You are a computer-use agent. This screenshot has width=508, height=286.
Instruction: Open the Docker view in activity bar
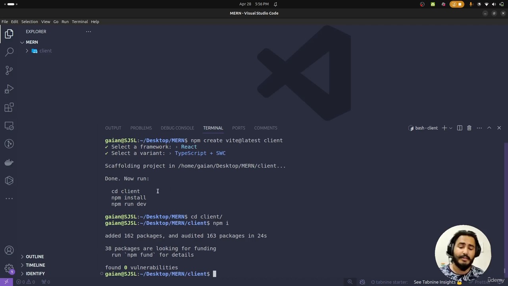[x=9, y=162]
